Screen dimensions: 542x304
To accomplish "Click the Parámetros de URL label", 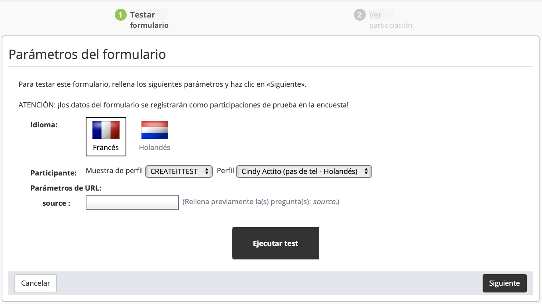I will (x=66, y=188).
